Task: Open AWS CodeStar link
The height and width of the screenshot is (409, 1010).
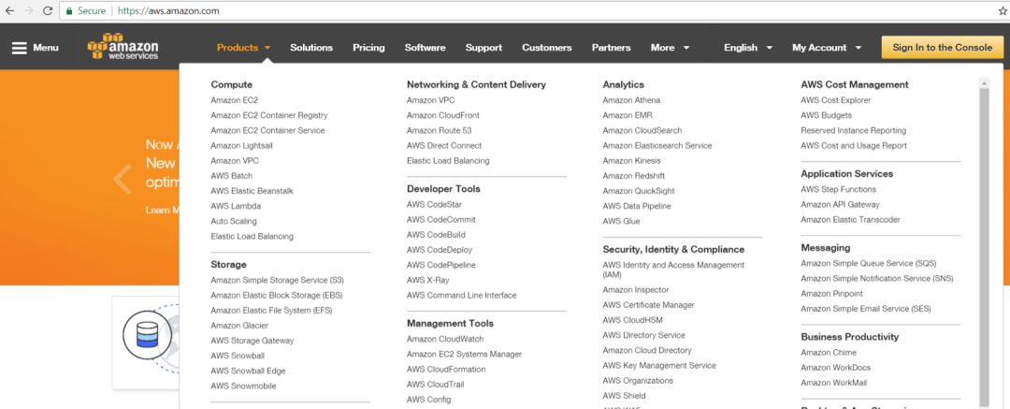Action: point(434,204)
